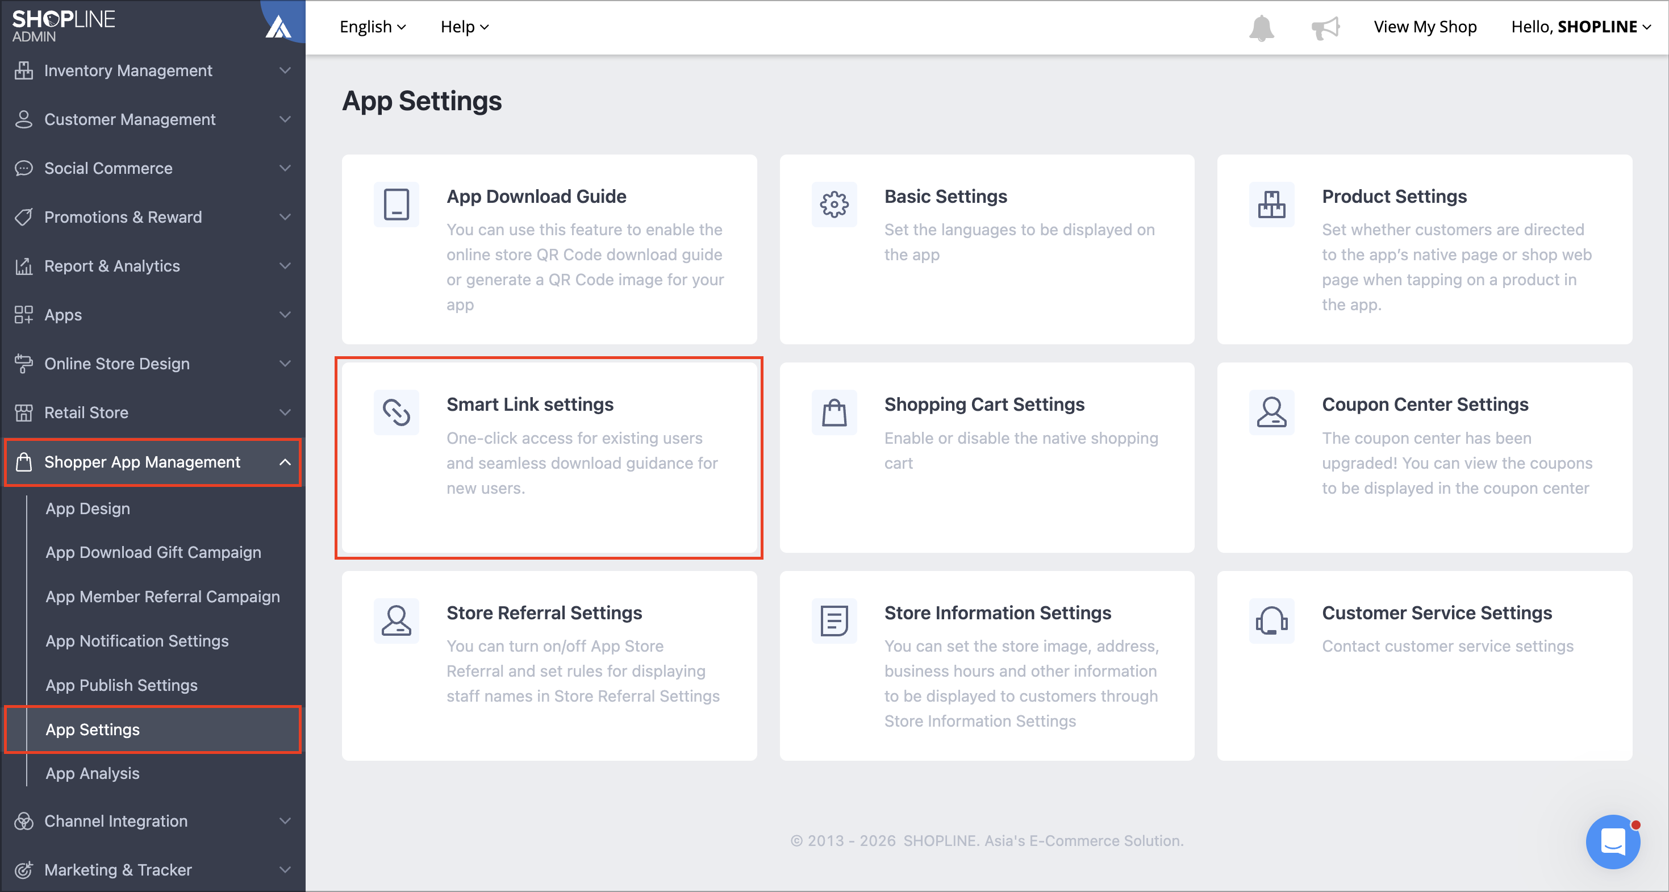Click the Shopping Cart Settings bag icon
Image resolution: width=1669 pixels, height=892 pixels.
(x=834, y=412)
